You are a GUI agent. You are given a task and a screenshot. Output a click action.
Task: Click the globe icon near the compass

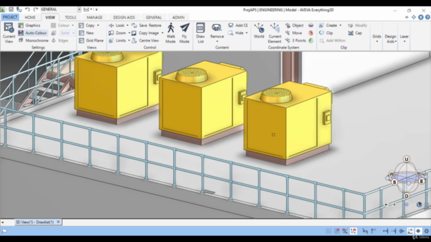click(x=419, y=204)
